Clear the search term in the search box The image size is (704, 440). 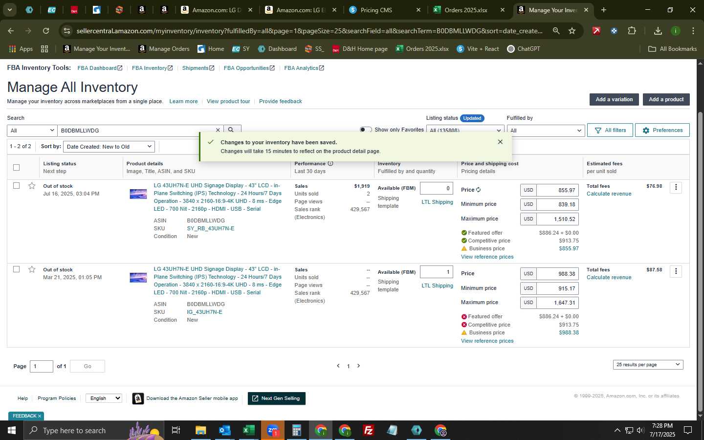(218, 130)
